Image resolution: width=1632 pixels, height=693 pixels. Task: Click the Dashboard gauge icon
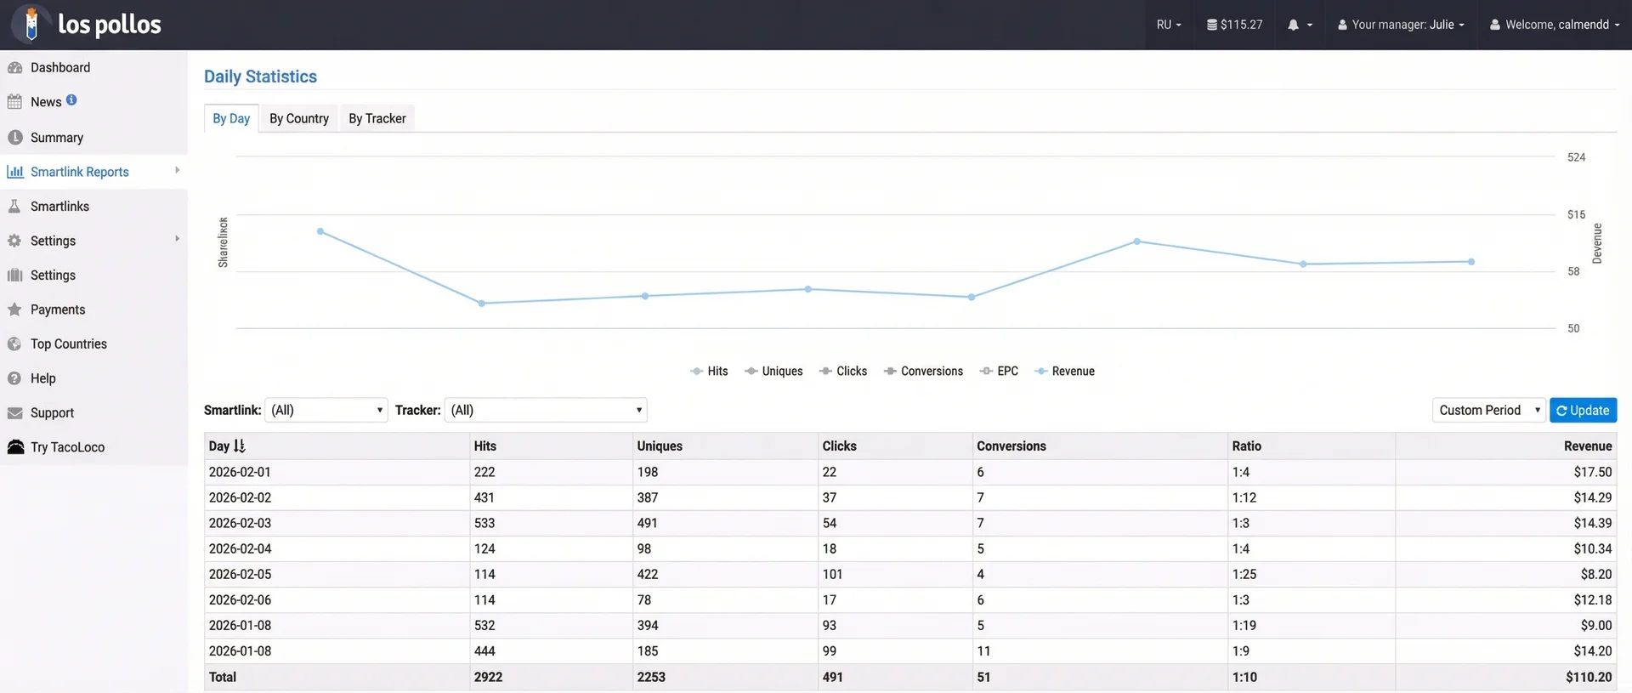pos(14,67)
